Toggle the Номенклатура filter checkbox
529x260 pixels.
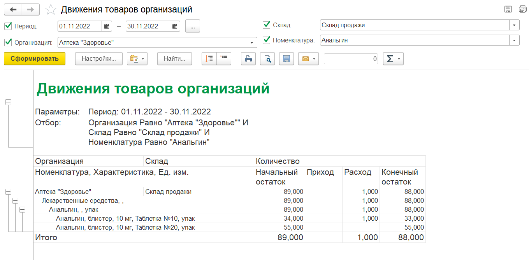[267, 40]
